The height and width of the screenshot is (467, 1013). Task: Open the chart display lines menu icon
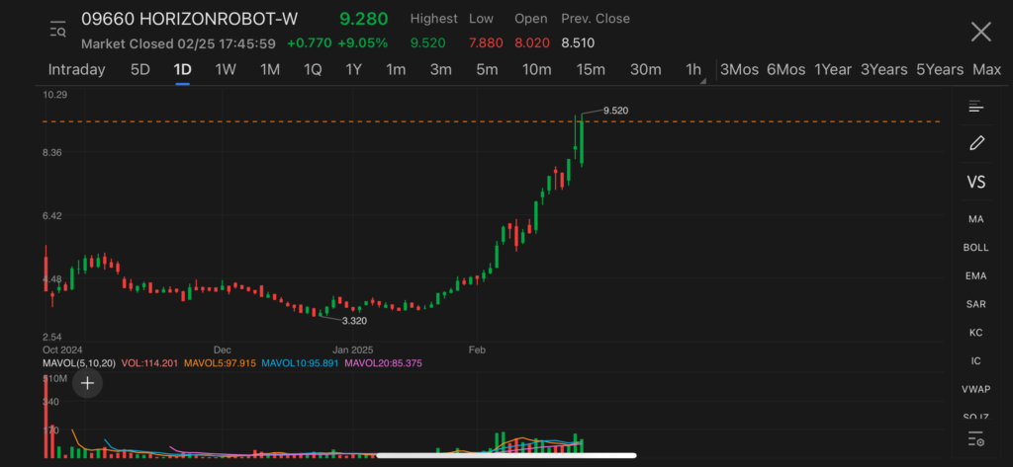click(x=975, y=107)
